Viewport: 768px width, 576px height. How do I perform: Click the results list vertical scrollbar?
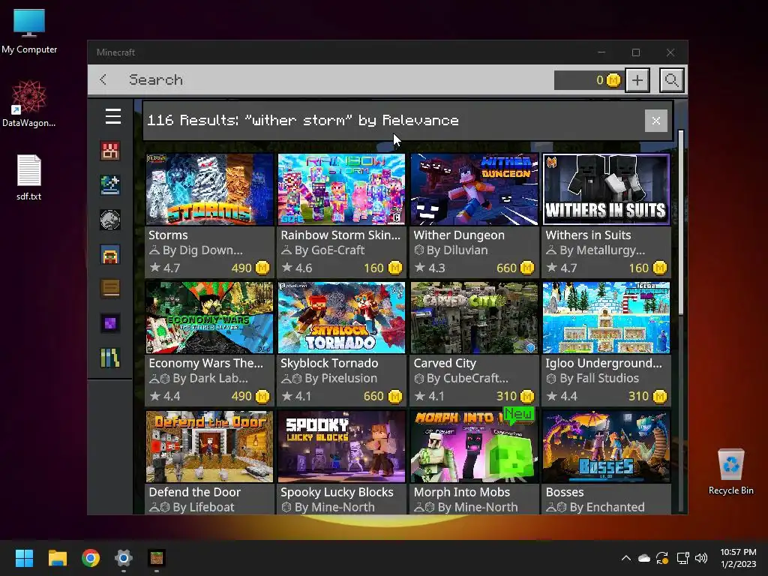point(681,223)
